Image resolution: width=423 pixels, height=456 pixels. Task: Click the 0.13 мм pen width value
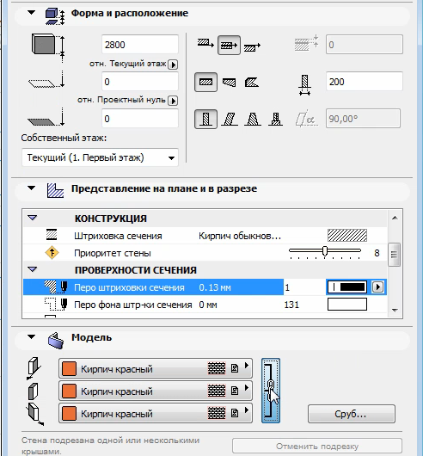tap(215, 287)
